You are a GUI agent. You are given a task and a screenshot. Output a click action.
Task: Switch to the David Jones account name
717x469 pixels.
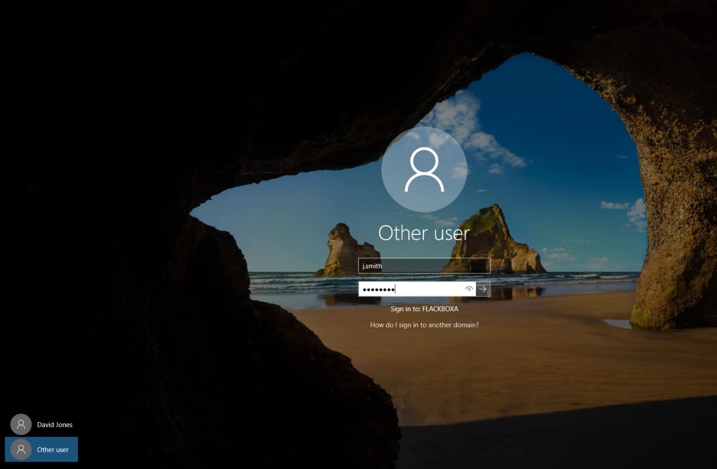[x=55, y=424]
